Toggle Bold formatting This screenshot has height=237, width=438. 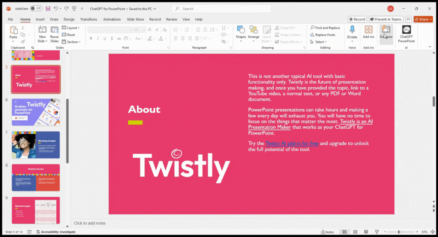click(91, 38)
